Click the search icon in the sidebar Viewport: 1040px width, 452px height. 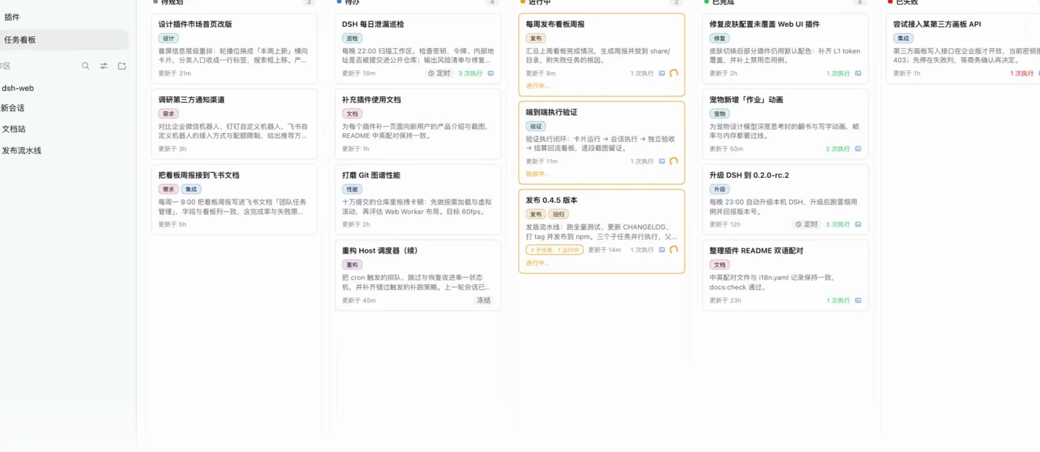[85, 66]
